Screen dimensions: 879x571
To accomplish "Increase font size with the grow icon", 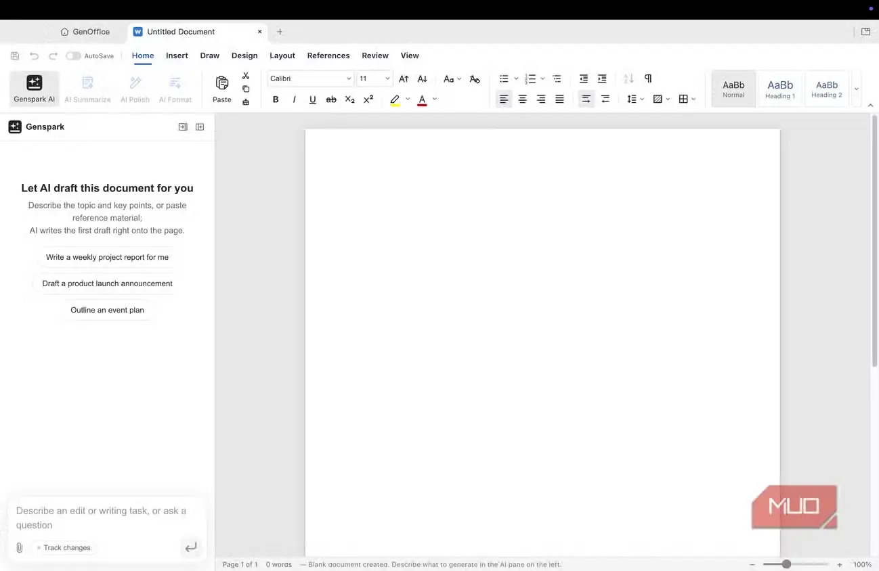I will (x=404, y=78).
